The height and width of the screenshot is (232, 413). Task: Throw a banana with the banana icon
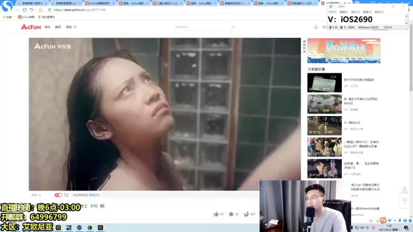(x=246, y=214)
